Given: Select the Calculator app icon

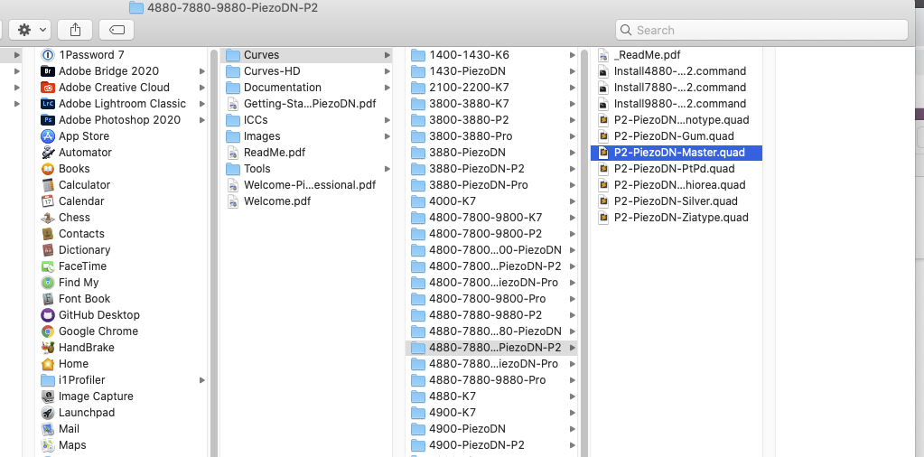Looking at the screenshot, I should pos(48,185).
